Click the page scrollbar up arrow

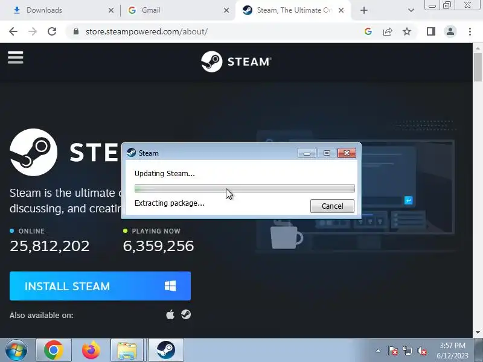[478, 48]
